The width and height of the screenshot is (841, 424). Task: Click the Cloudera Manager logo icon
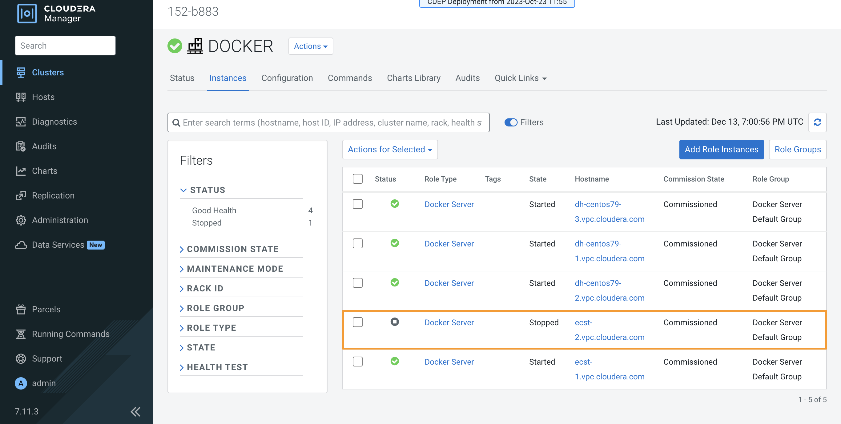[27, 13]
